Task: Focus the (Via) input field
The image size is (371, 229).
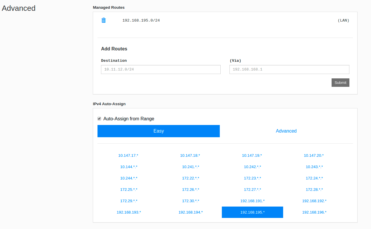Action: point(289,70)
